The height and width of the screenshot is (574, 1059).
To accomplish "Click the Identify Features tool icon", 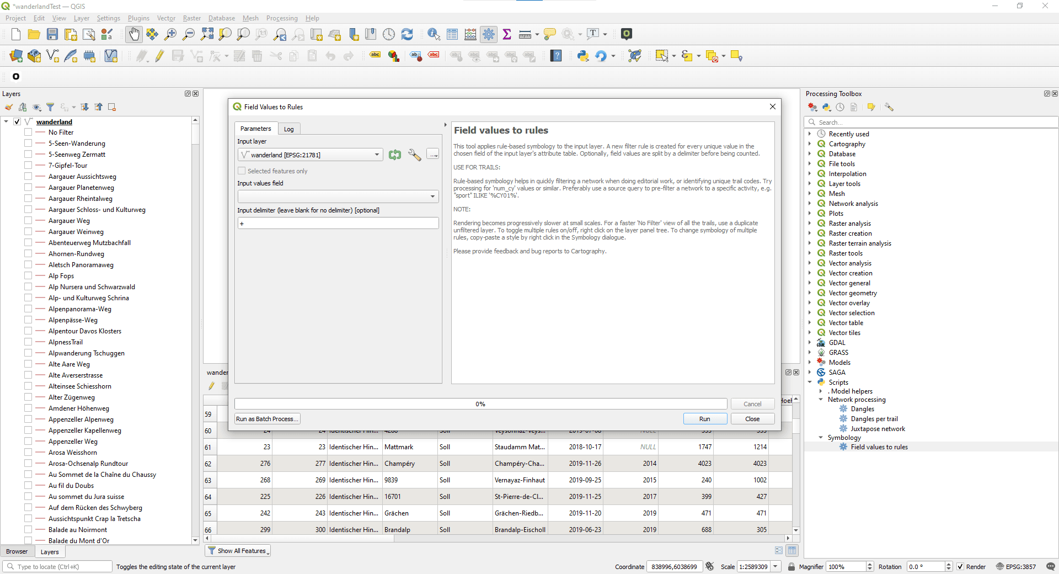I will coord(434,34).
